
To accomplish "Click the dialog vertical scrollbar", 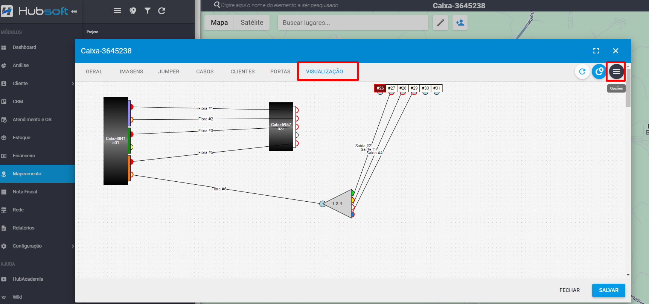I will pos(628,88).
